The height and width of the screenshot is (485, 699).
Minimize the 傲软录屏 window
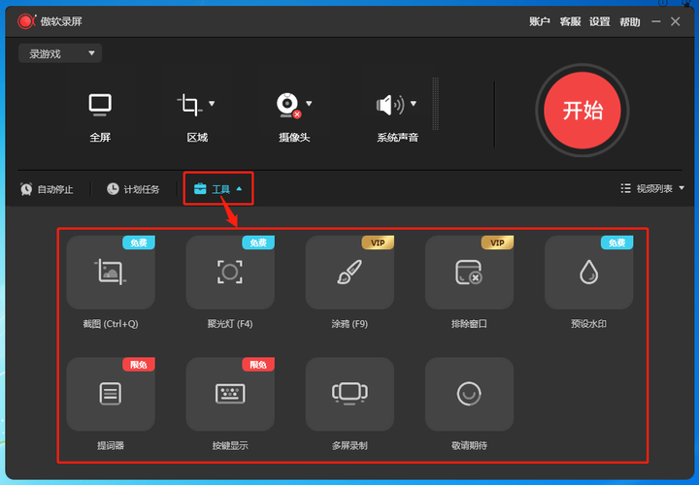(x=655, y=21)
